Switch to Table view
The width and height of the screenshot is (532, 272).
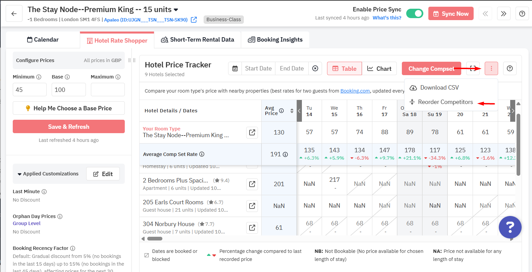344,68
